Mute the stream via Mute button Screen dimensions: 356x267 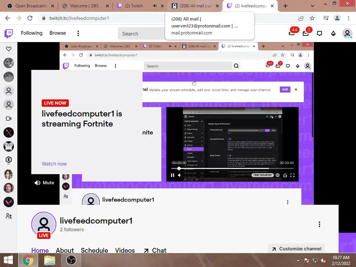tap(44, 183)
